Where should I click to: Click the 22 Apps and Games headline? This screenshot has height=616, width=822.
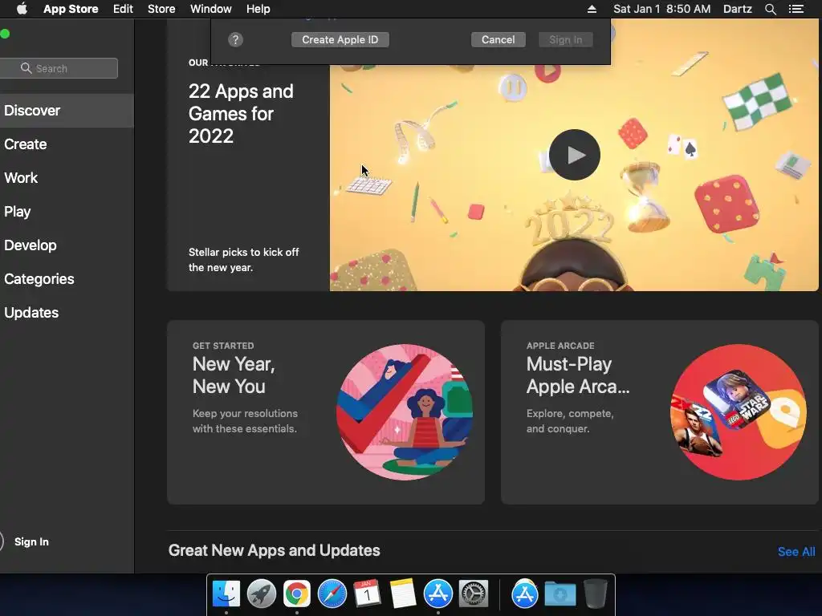(241, 114)
